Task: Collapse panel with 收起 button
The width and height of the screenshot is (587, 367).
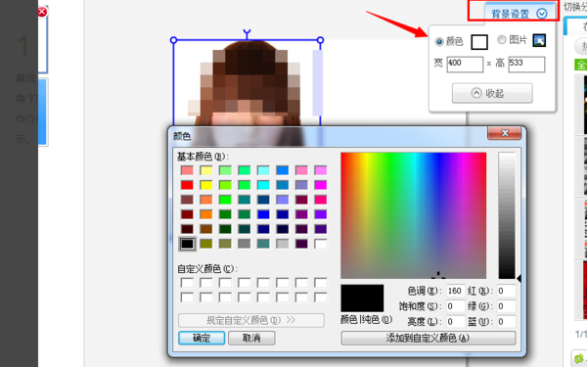Action: 492,93
